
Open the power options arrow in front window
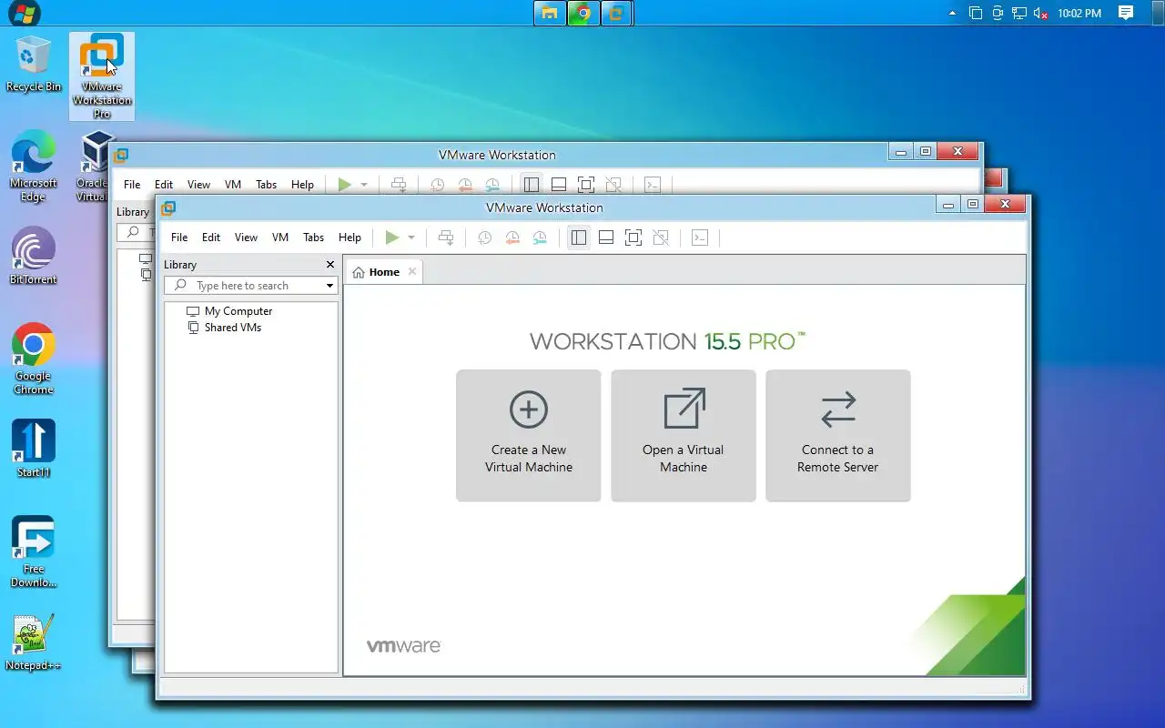[x=411, y=238]
